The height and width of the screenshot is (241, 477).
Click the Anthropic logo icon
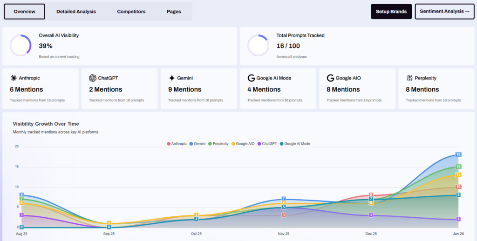(x=14, y=78)
